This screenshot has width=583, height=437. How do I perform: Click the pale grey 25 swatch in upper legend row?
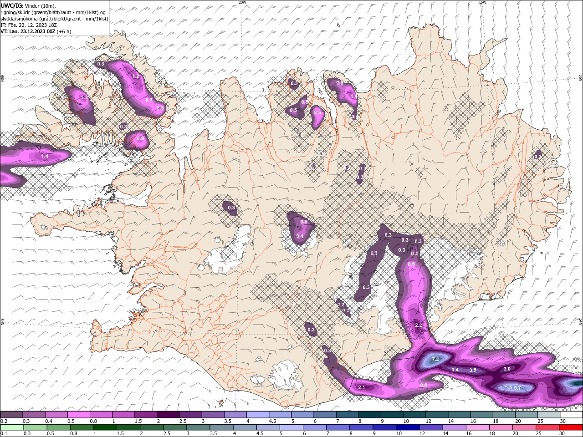click(x=548, y=415)
